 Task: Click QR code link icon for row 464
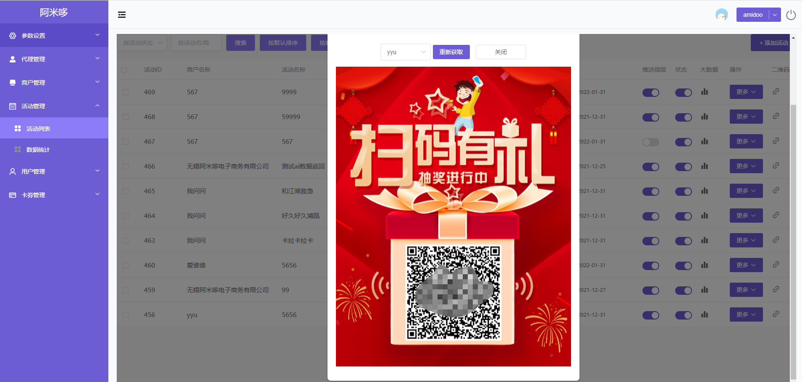tap(776, 215)
